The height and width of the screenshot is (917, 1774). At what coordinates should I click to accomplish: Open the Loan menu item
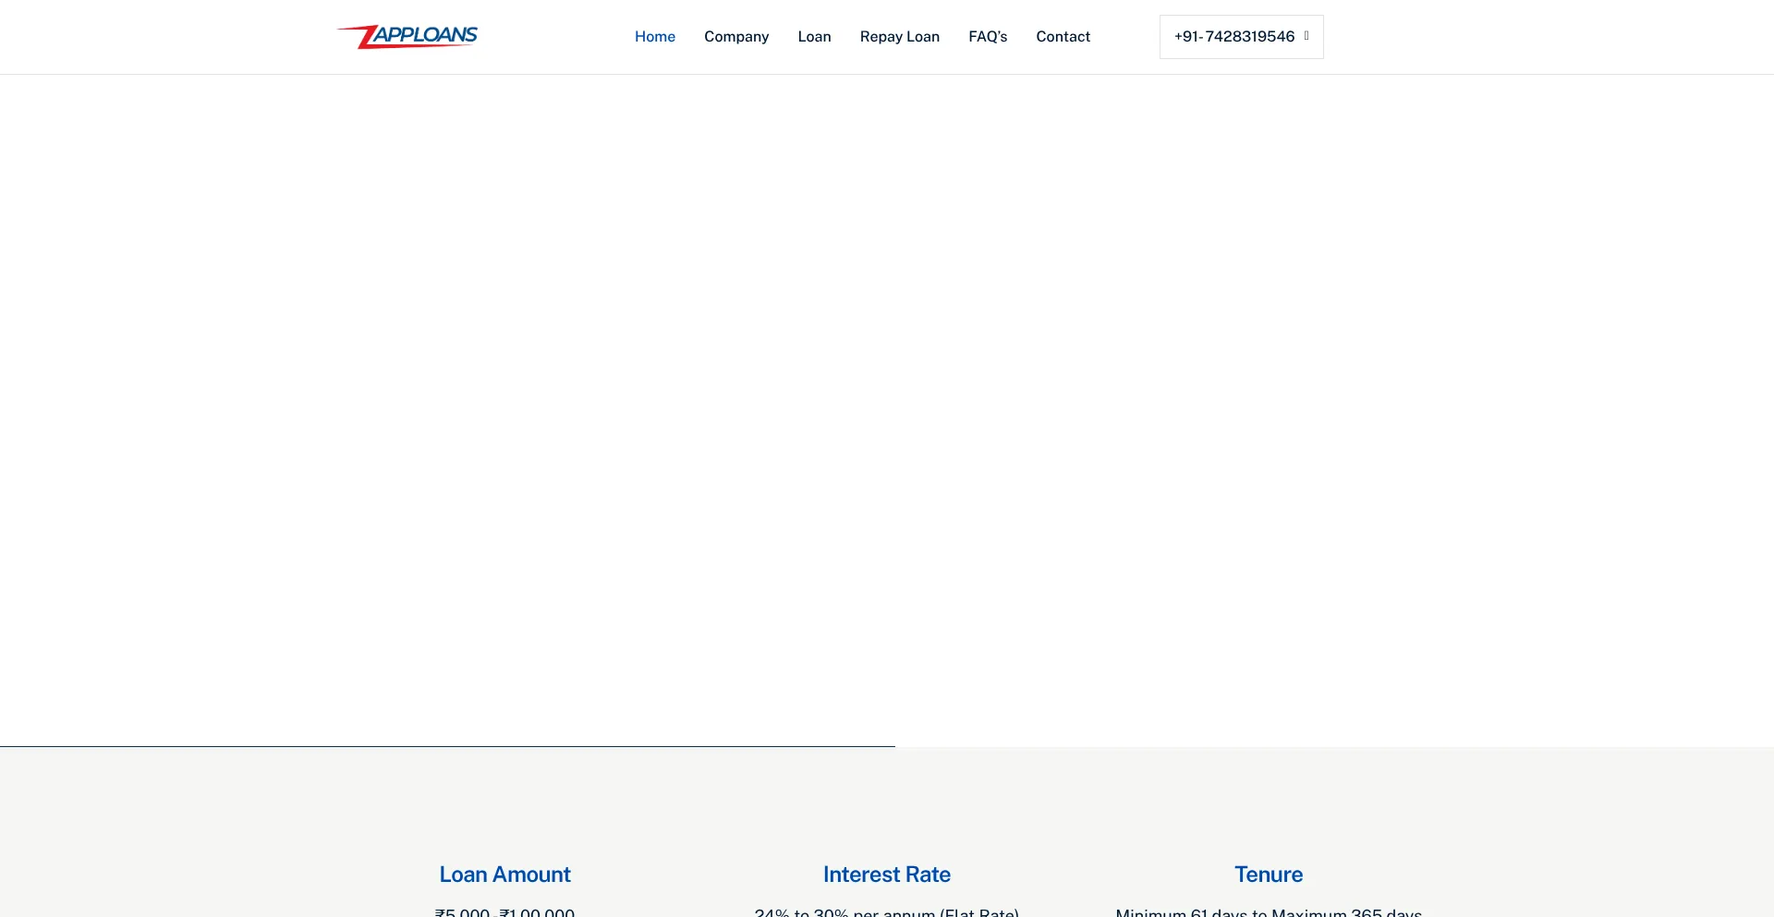(814, 37)
